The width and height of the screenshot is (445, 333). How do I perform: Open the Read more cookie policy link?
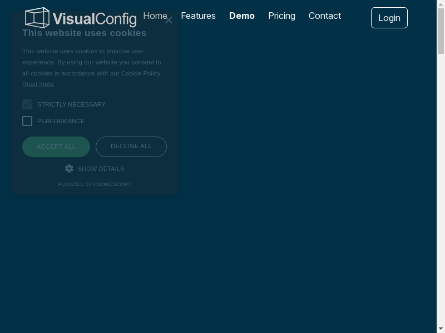tap(38, 84)
